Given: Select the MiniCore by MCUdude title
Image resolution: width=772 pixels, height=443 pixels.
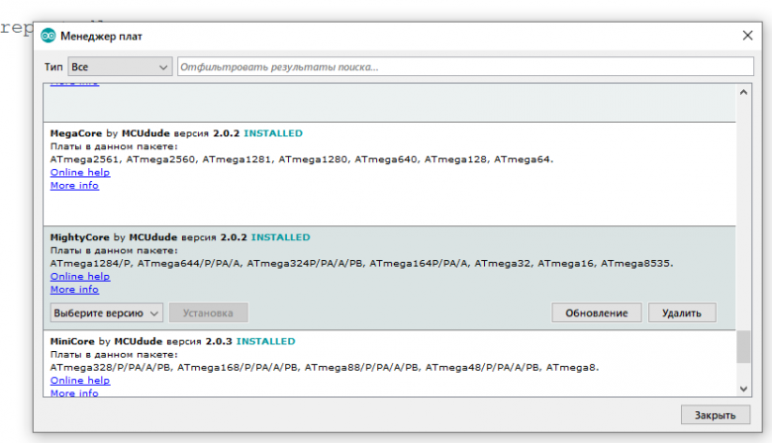Looking at the screenshot, I should (106, 341).
